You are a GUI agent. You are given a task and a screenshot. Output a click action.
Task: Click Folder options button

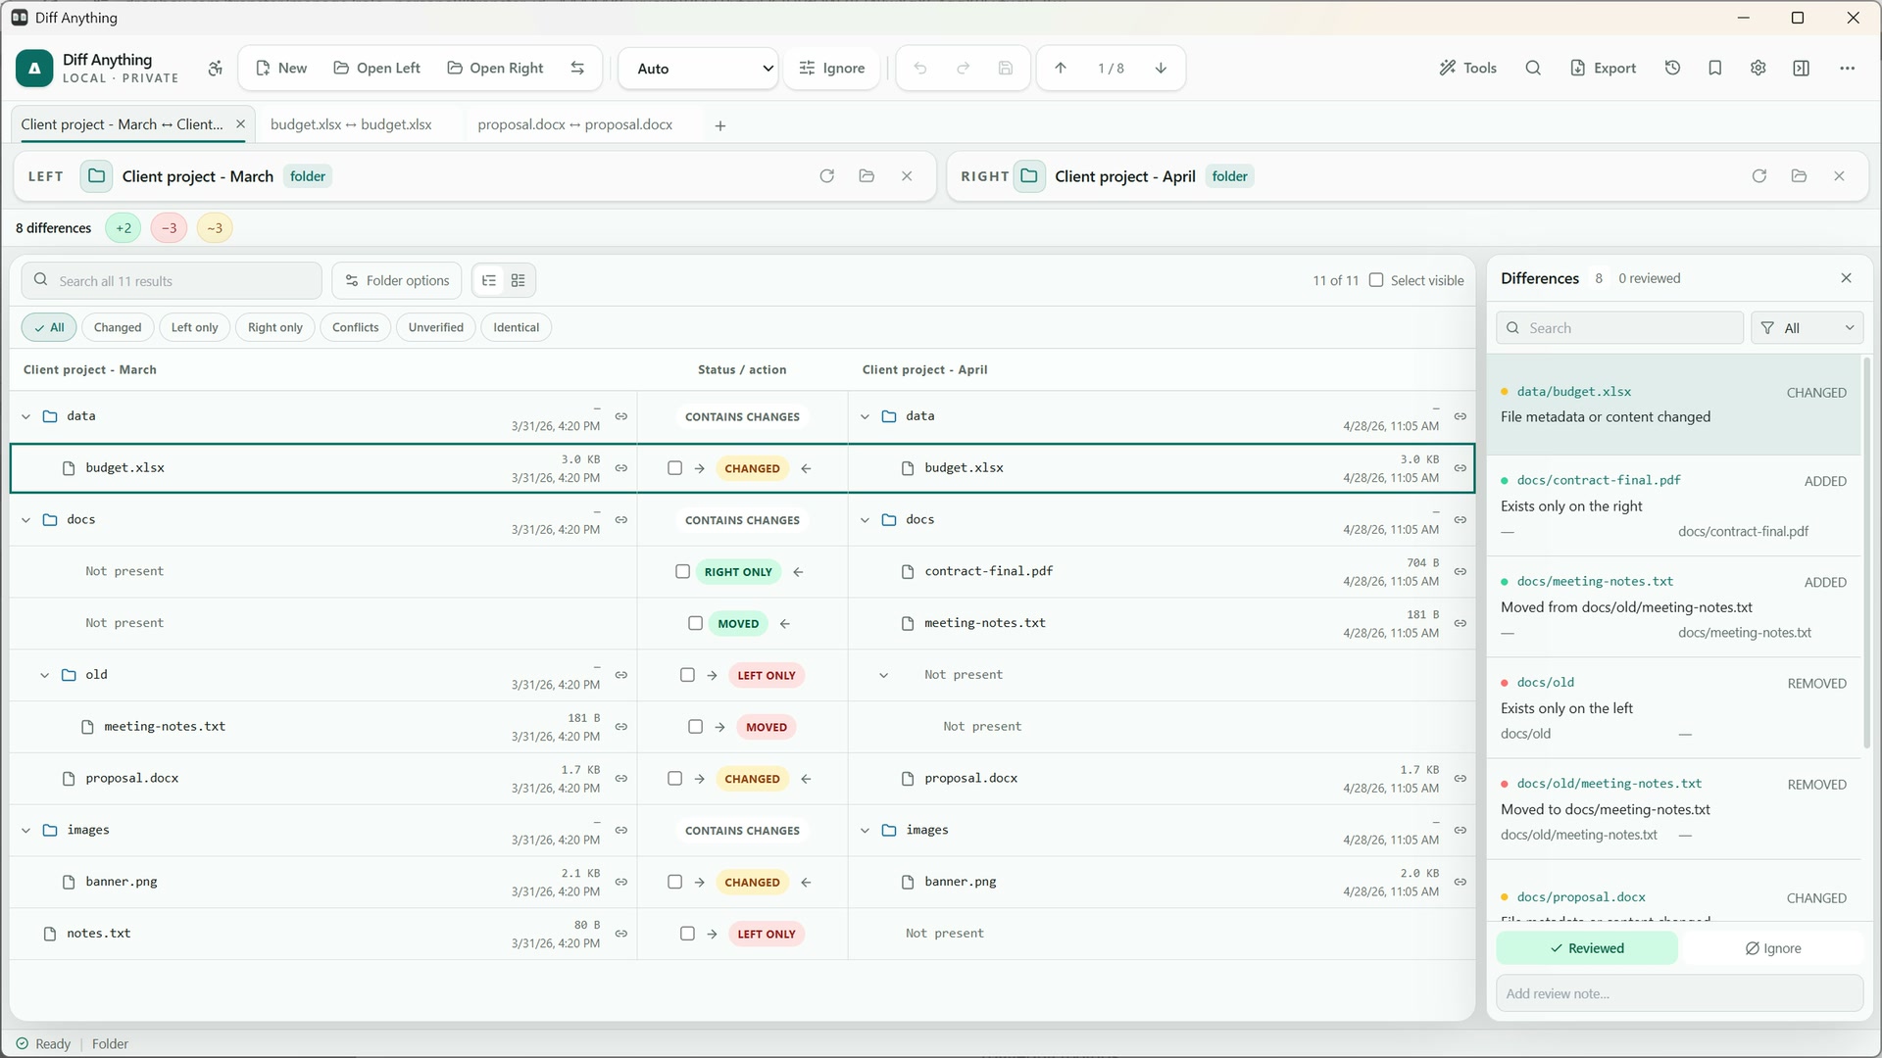click(x=398, y=280)
